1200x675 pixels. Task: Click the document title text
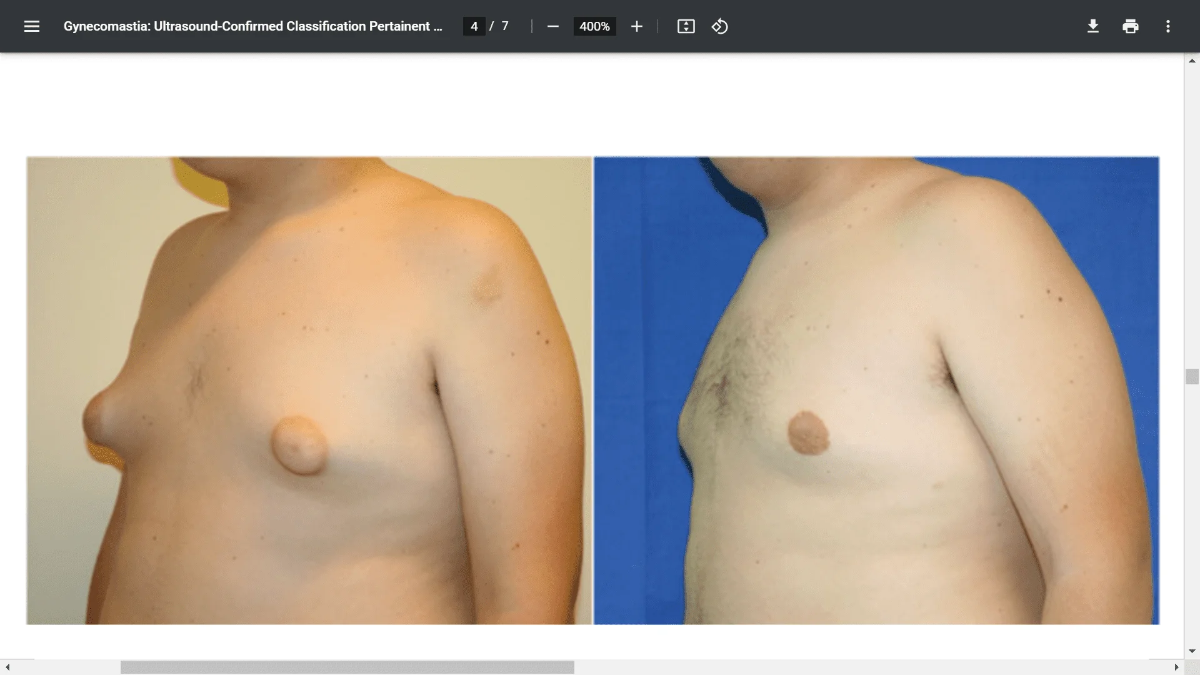click(x=252, y=26)
